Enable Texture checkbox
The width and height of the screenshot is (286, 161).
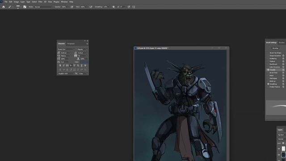point(268,61)
